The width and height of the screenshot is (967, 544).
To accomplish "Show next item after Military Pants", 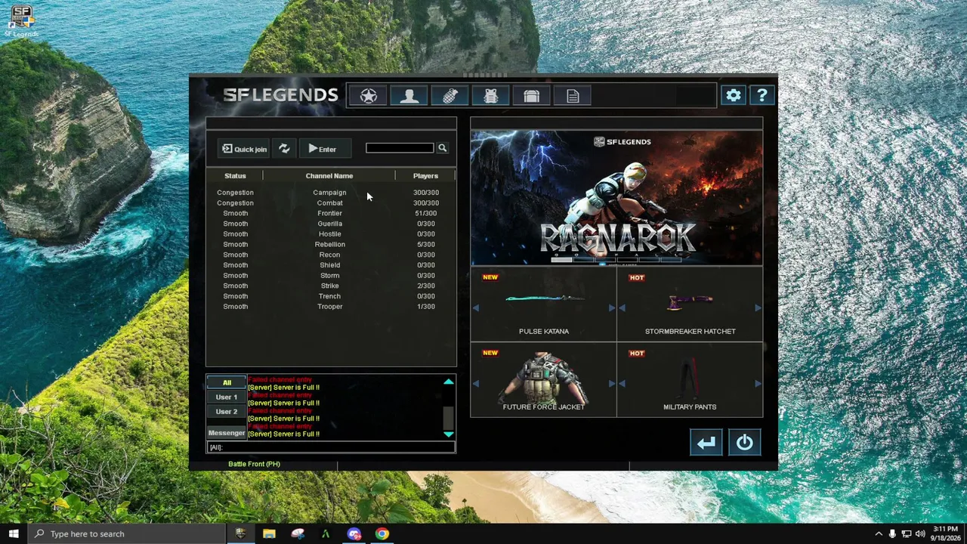I will click(758, 383).
